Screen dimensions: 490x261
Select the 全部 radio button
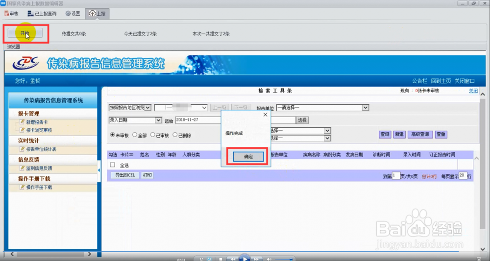coord(135,135)
